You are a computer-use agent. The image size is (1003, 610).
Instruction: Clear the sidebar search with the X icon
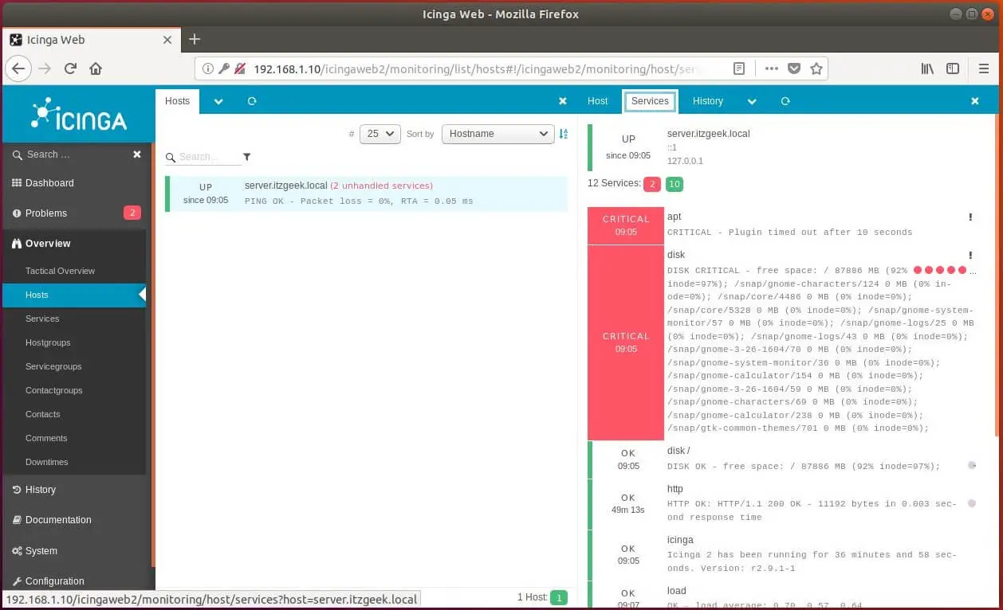tap(137, 154)
